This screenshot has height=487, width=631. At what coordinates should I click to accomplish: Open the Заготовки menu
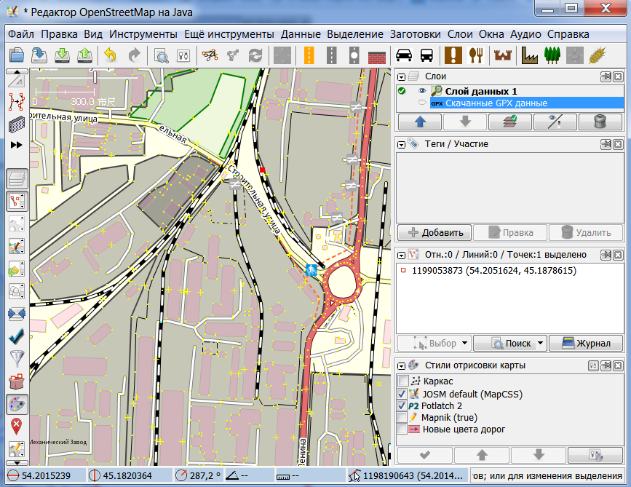pyautogui.click(x=416, y=34)
